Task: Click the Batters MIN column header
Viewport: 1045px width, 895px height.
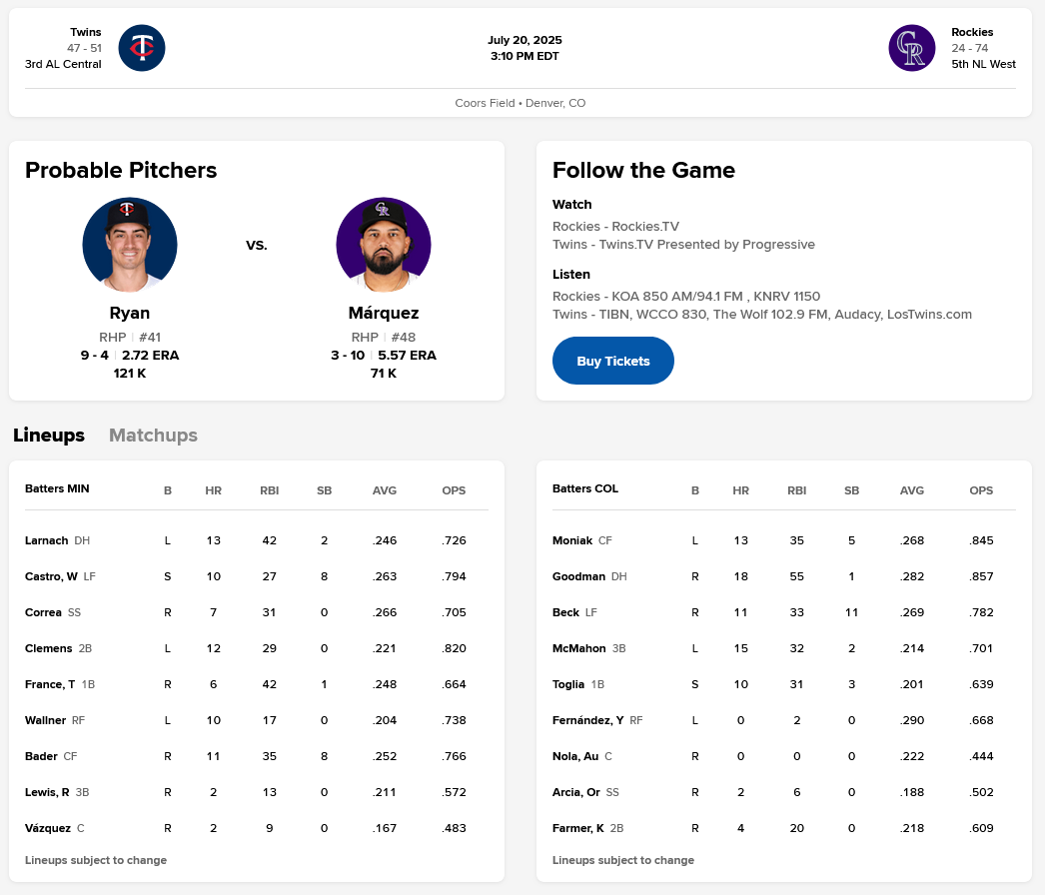Action: pos(57,489)
